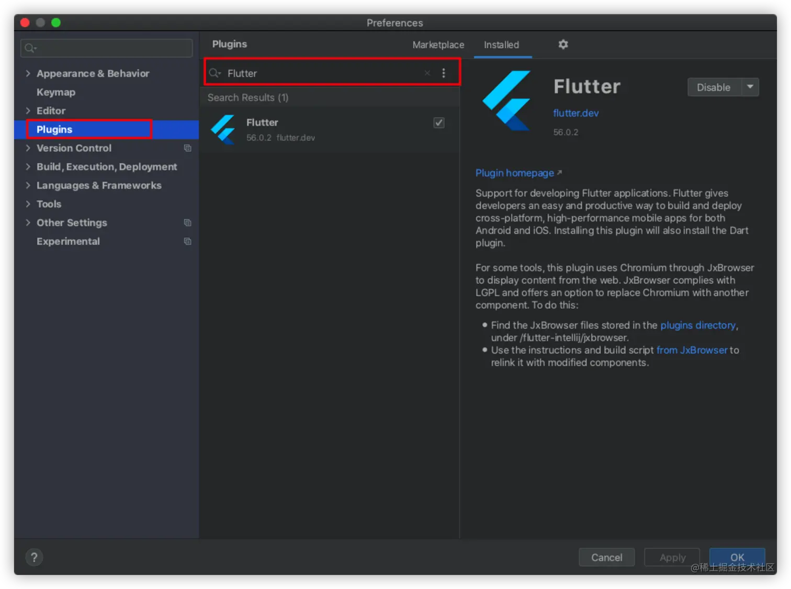Click the Experimental project-level icon
Viewport: 791px width, 589px height.
187,242
